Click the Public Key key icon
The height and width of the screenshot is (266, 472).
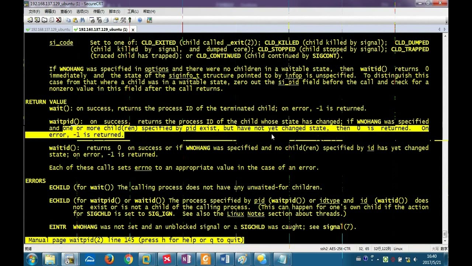coord(130,20)
